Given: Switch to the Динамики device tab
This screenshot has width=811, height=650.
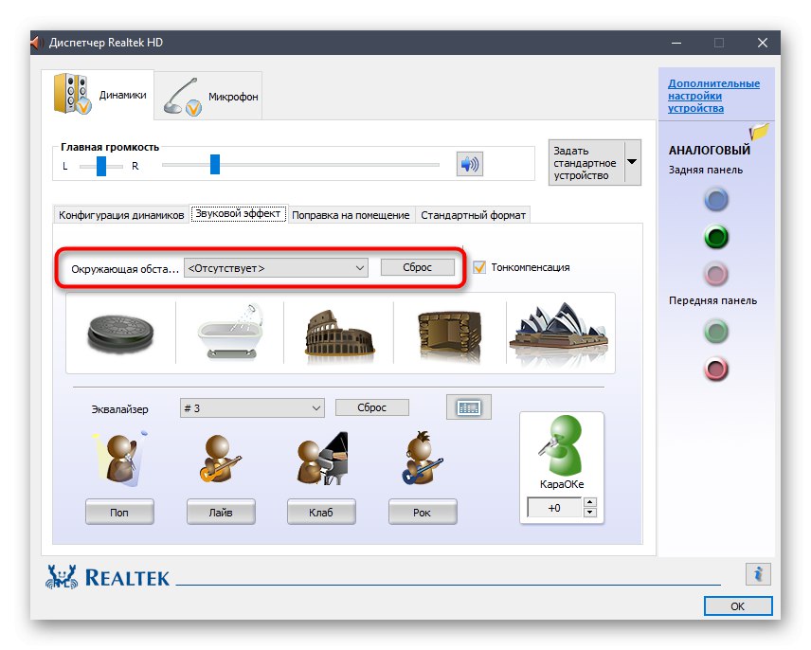Looking at the screenshot, I should click(99, 95).
